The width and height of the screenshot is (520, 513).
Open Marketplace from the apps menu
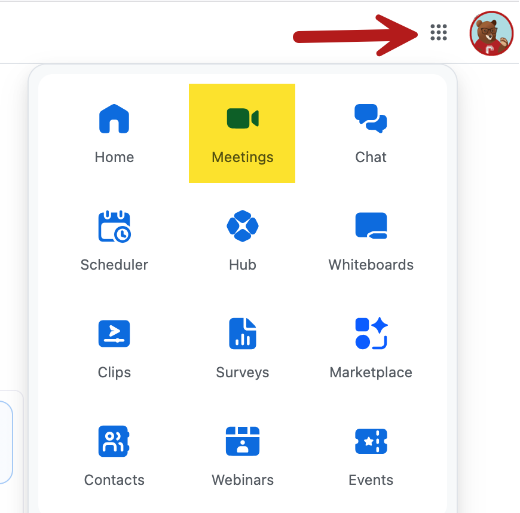pos(371,349)
